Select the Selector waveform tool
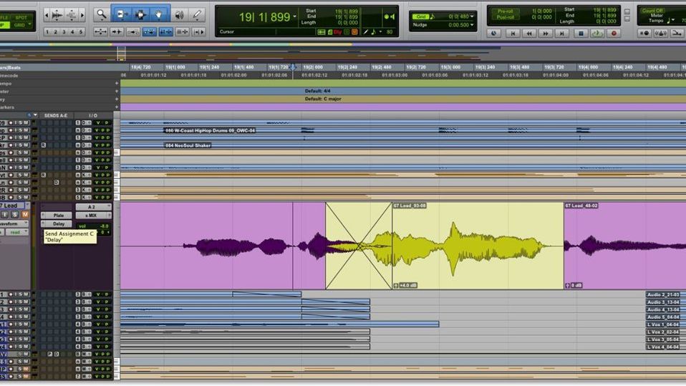Screen dimensions: 686x386 click(140, 14)
